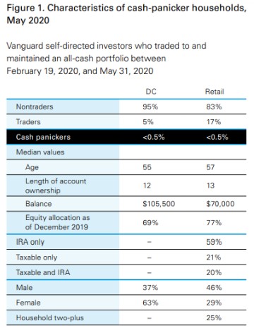The height and width of the screenshot is (328, 254).
Task: Click the Traders row label
Action: pyautogui.click(x=28, y=122)
